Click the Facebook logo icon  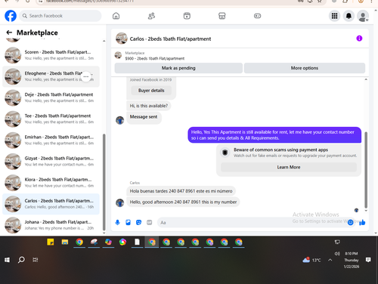point(11,16)
